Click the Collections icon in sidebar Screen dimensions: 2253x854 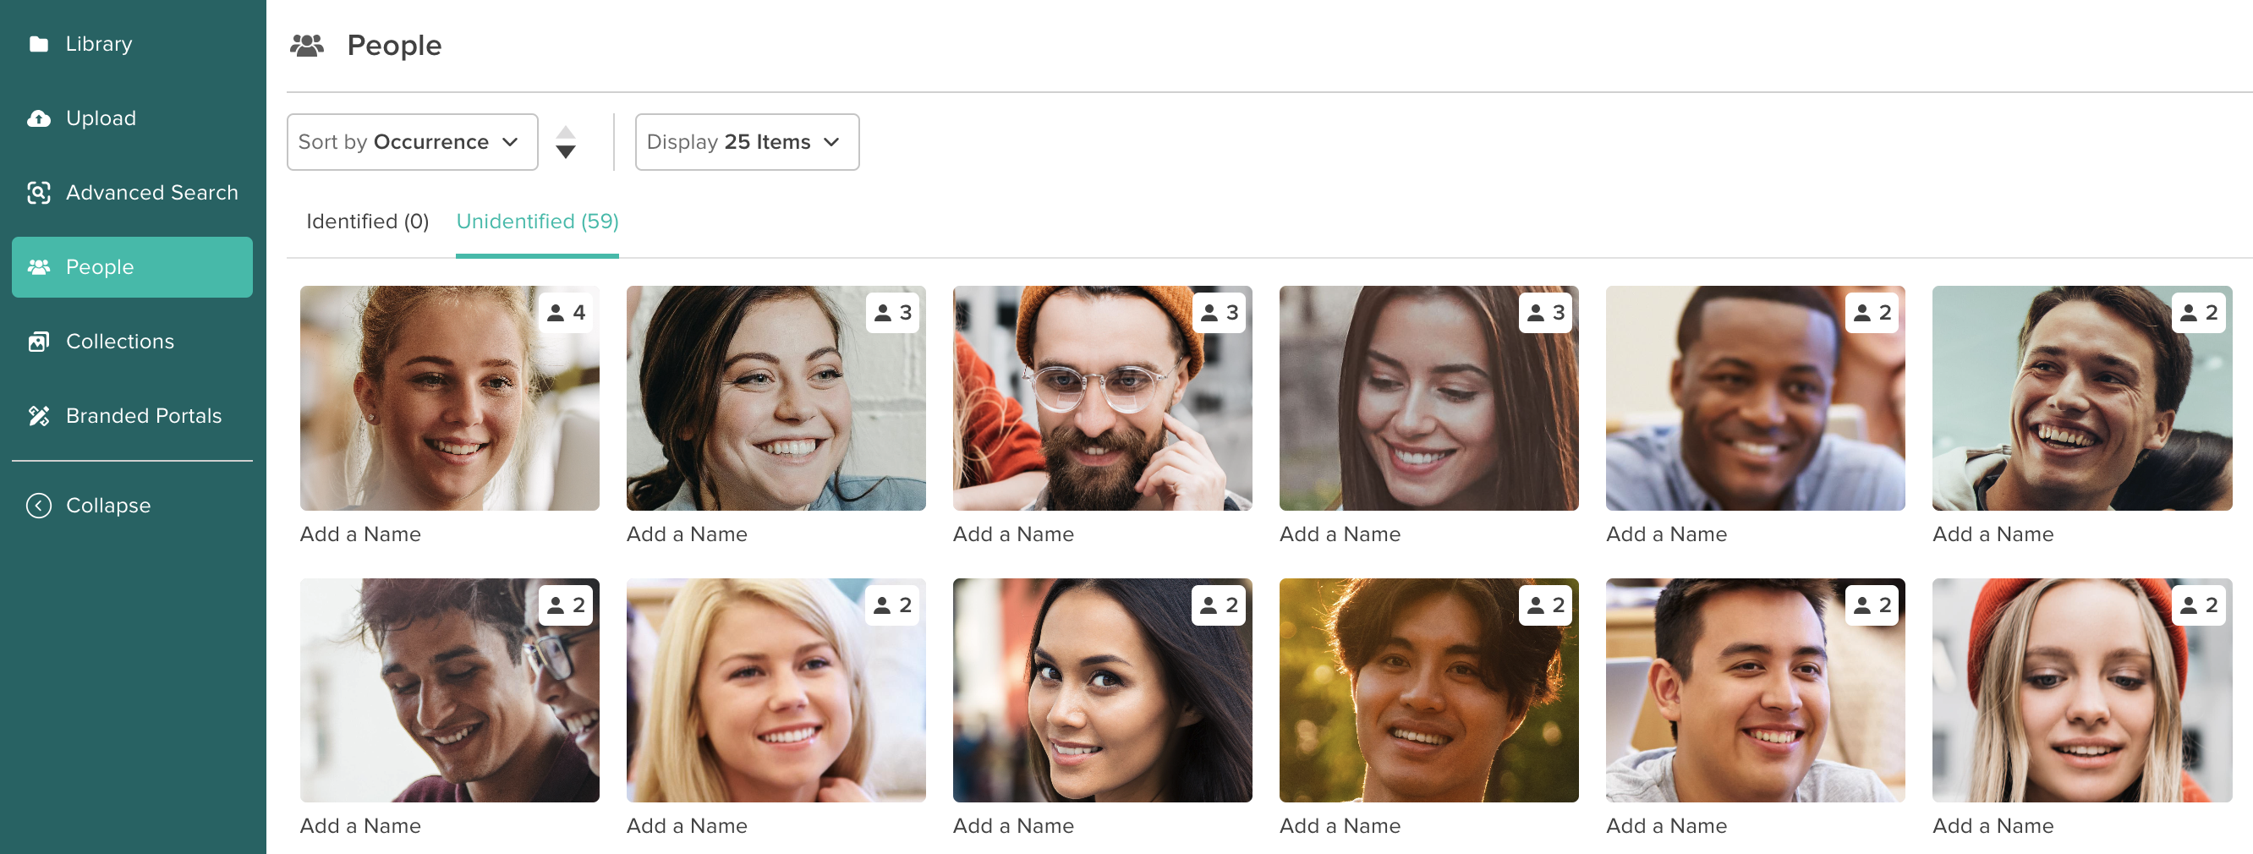tap(39, 341)
